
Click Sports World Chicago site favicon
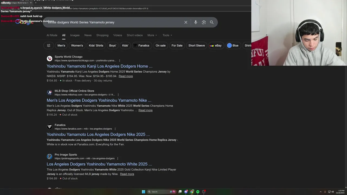(x=49, y=58)
